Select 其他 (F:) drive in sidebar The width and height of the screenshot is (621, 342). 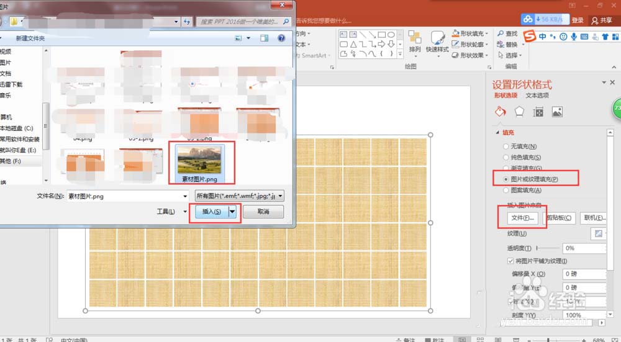(x=11, y=161)
